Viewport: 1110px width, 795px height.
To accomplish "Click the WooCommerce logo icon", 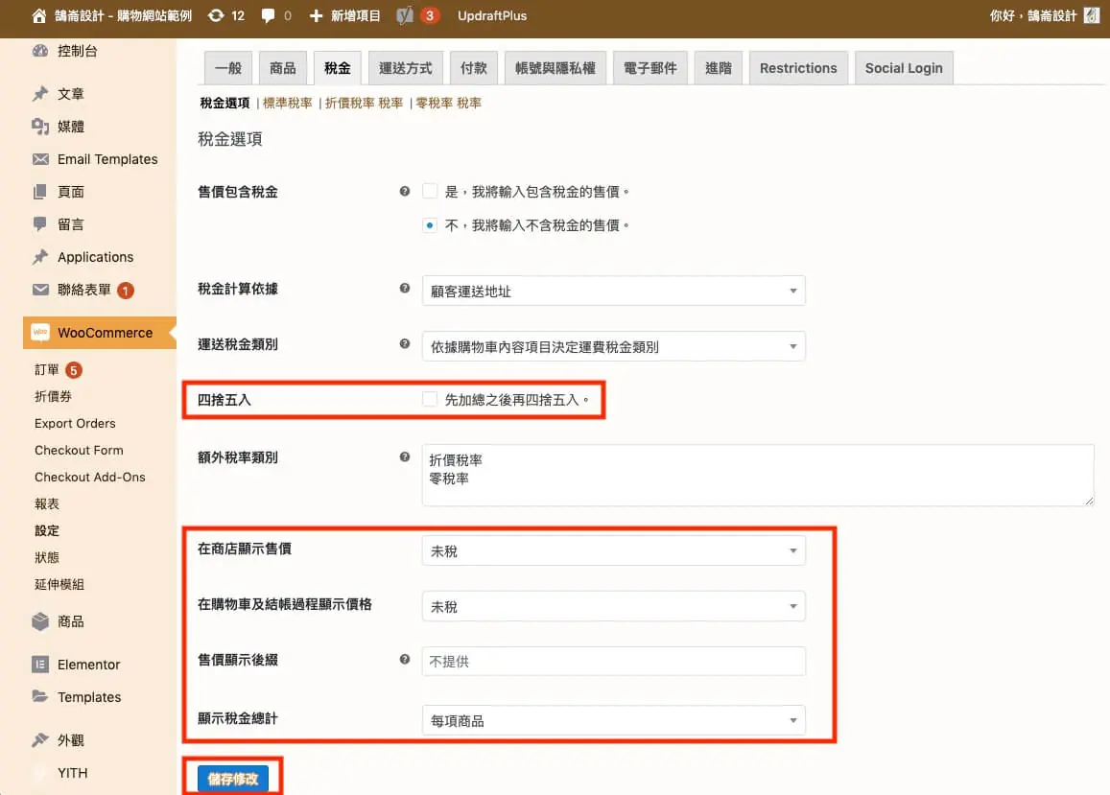I will [x=40, y=332].
